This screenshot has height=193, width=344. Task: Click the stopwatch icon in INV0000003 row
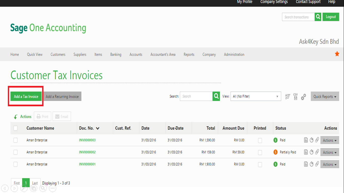pyautogui.click(x=312, y=140)
